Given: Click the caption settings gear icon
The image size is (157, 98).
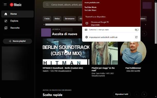Looking at the screenshot, I should point(86,37).
